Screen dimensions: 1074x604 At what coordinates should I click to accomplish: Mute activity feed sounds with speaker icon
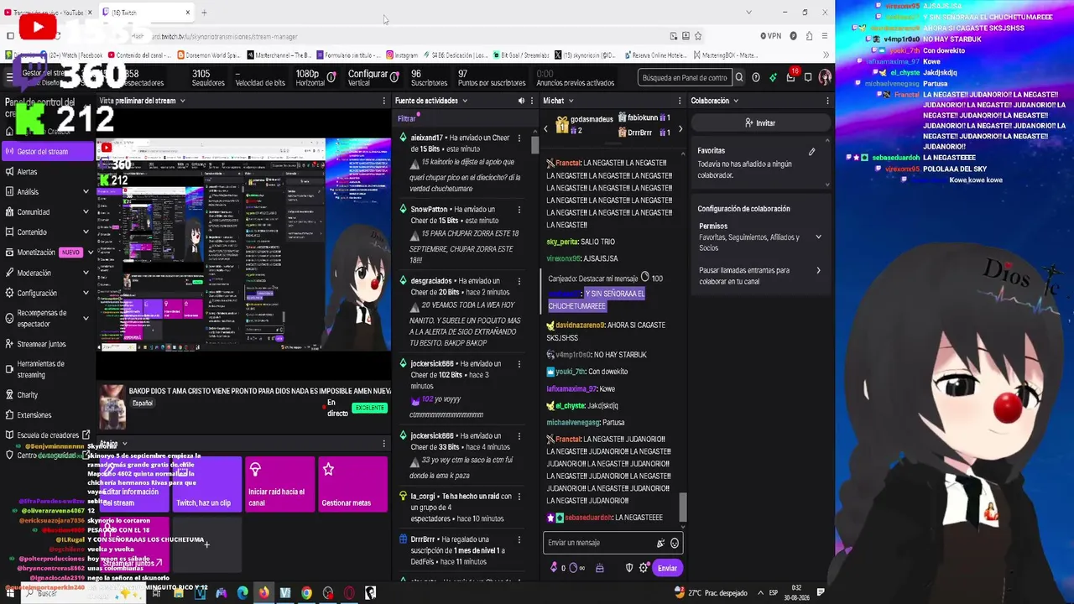(x=521, y=101)
